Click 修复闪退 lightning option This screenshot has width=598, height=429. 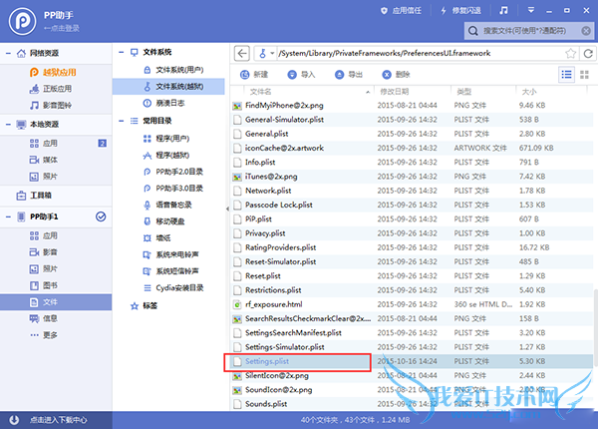coord(460,11)
